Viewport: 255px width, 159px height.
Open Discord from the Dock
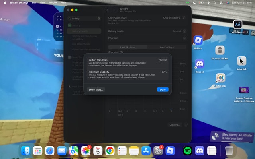(200, 151)
